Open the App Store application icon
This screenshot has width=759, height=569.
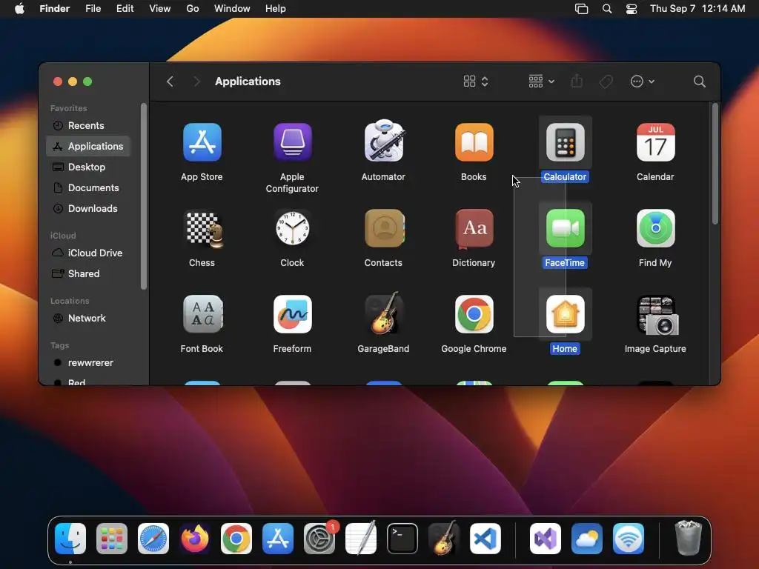point(202,142)
